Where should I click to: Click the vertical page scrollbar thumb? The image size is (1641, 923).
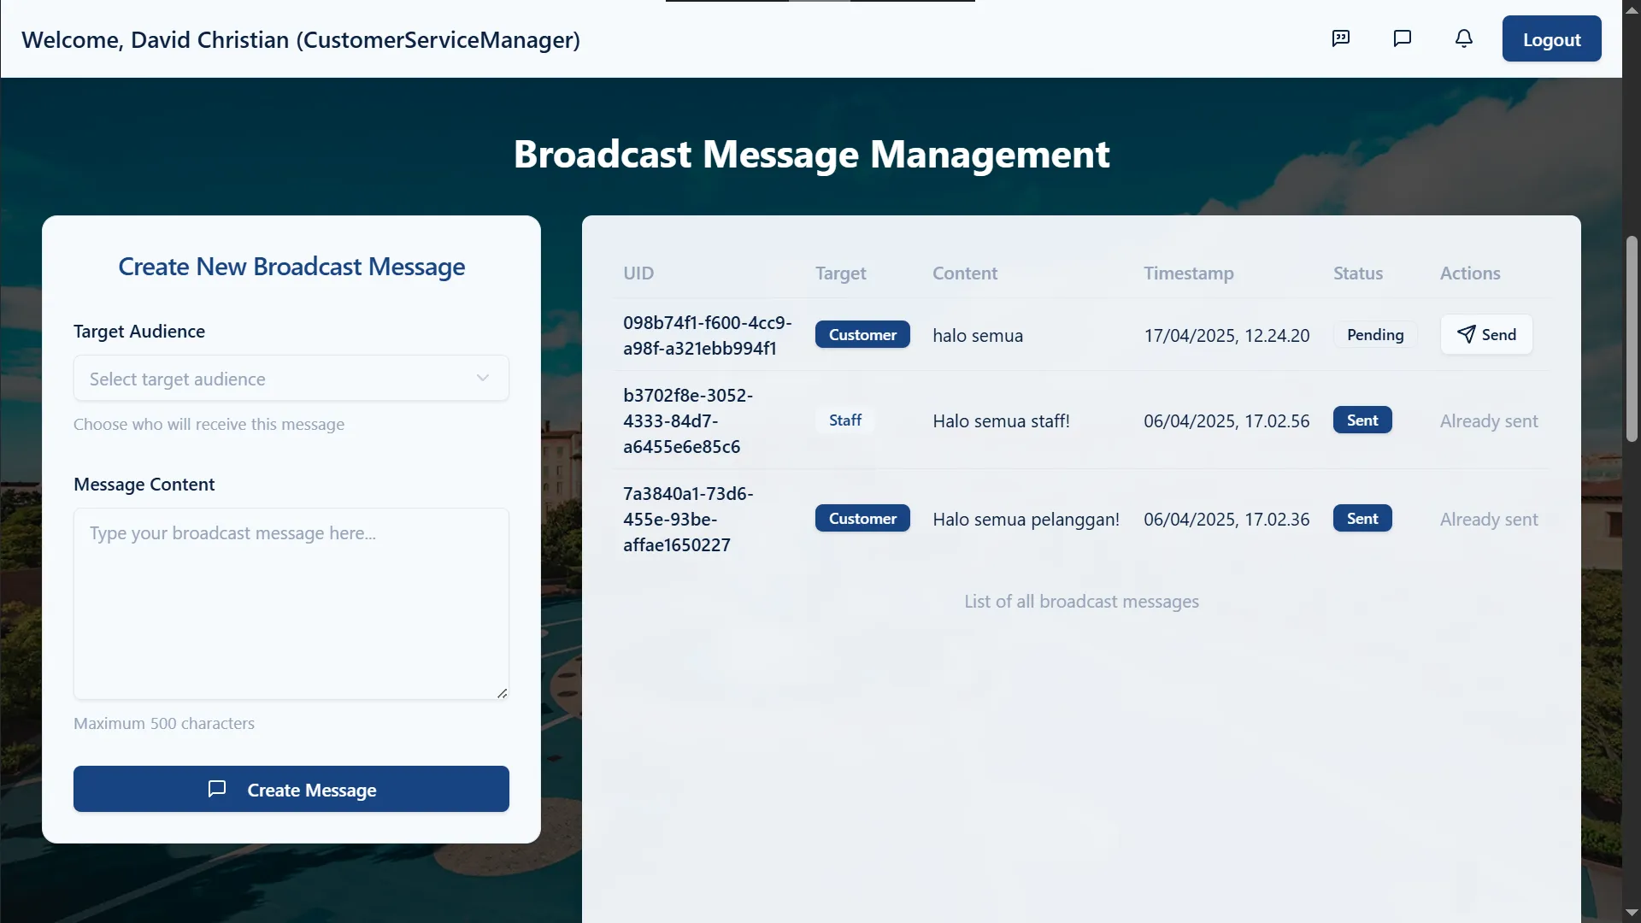click(1632, 338)
